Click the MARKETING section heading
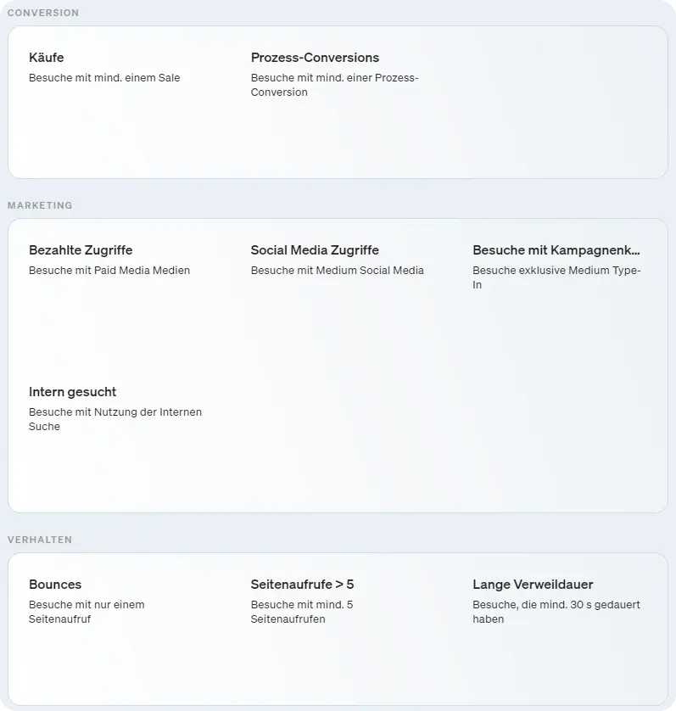Screen dimensions: 676x711 [x=40, y=205]
